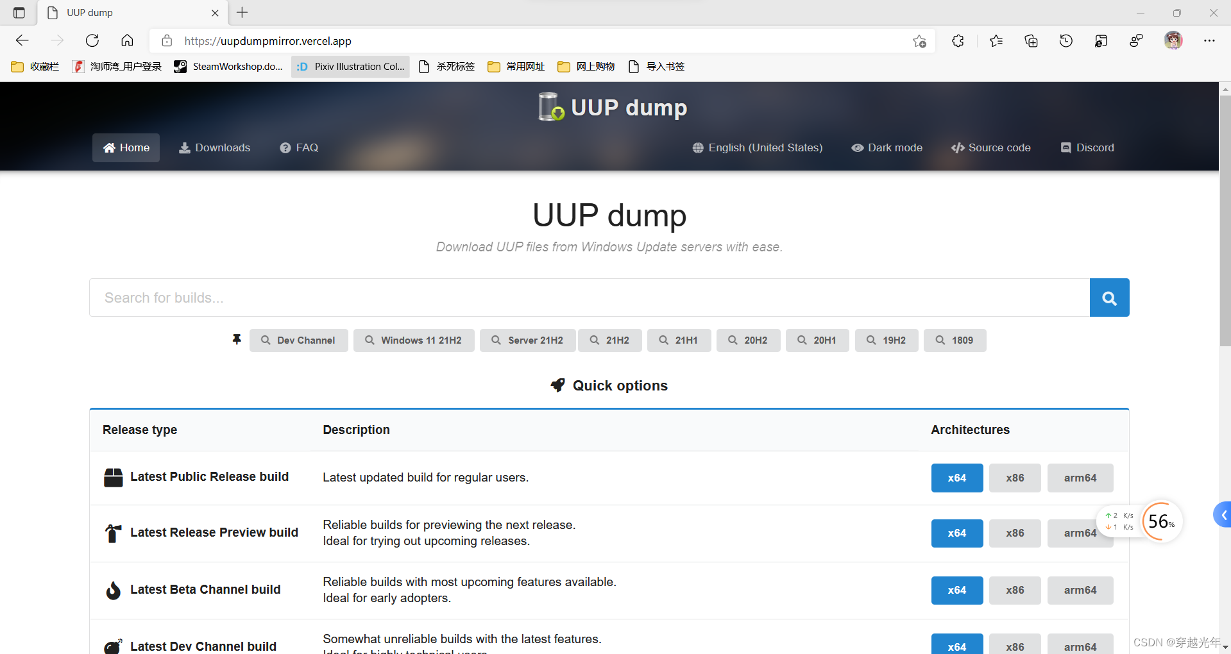Screen dimensions: 1231x654
Task: Search 19H2 builds quick filter
Action: tap(887, 340)
